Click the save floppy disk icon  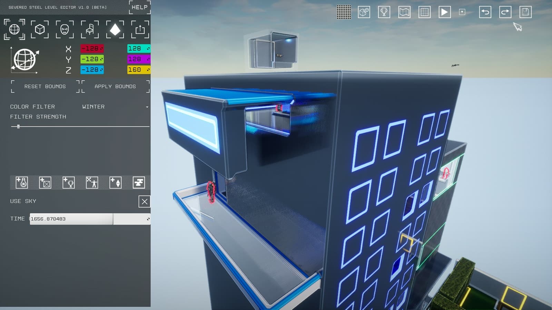tap(525, 12)
